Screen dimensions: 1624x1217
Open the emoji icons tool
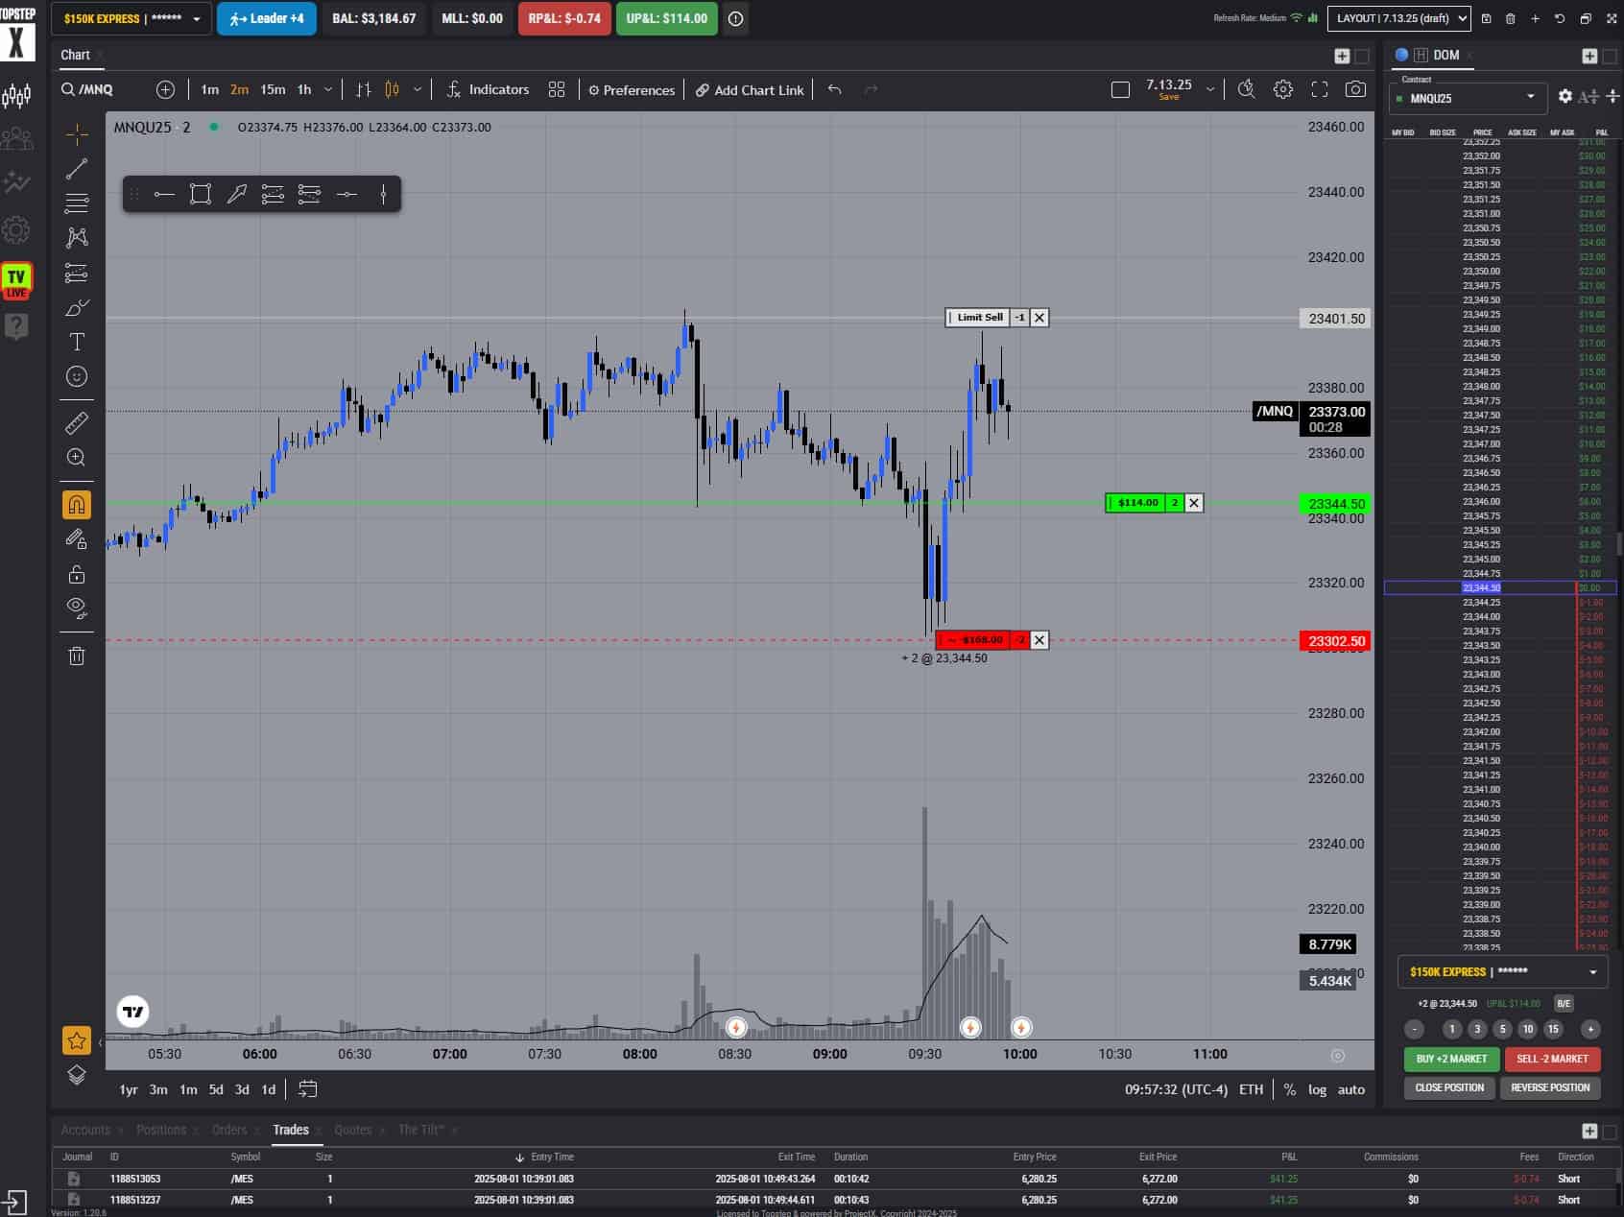point(77,376)
